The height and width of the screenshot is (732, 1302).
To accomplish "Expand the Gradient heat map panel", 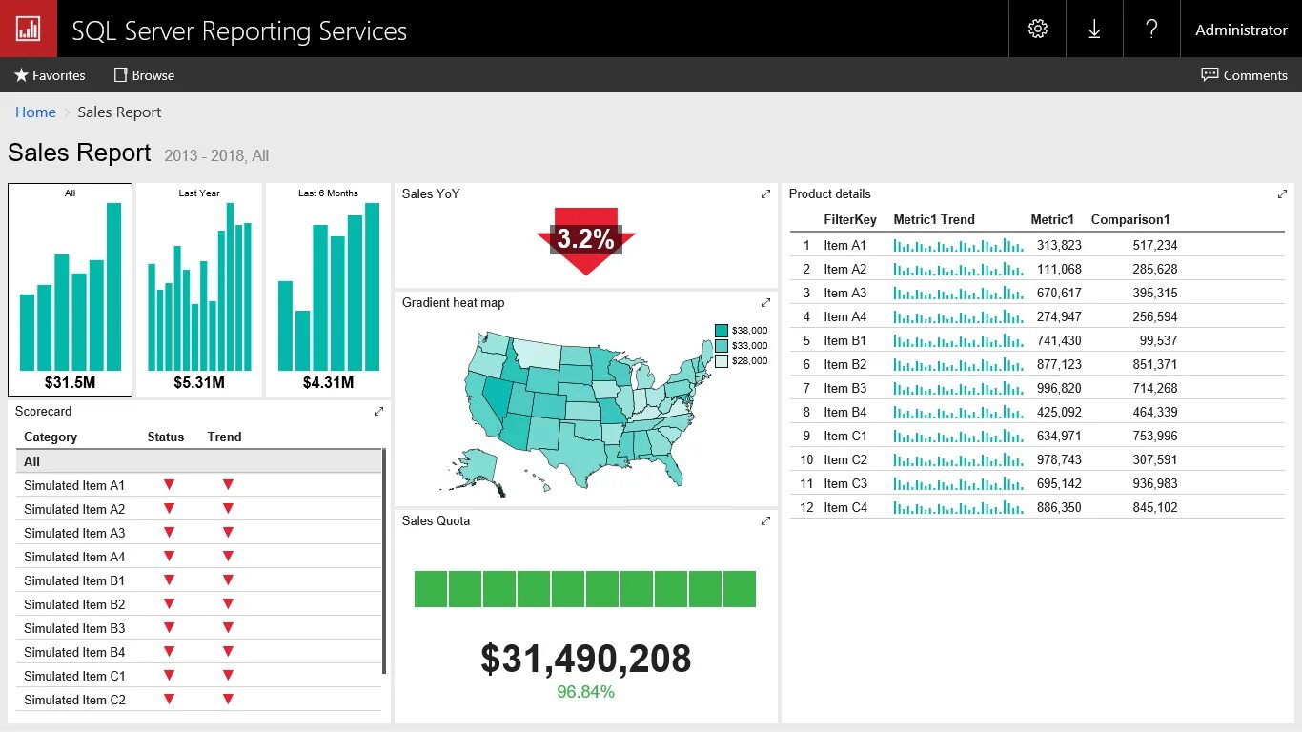I will click(765, 302).
